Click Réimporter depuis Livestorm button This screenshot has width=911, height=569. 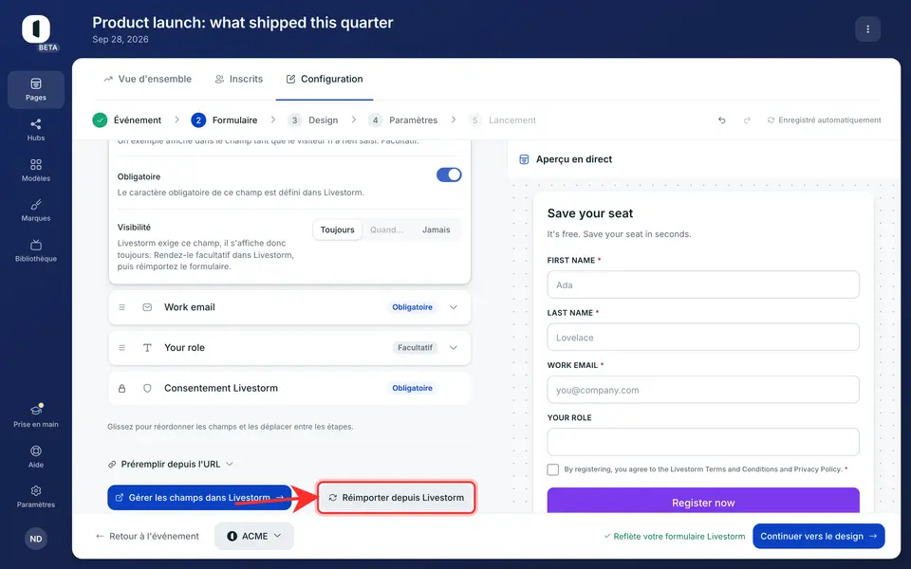[x=397, y=498]
